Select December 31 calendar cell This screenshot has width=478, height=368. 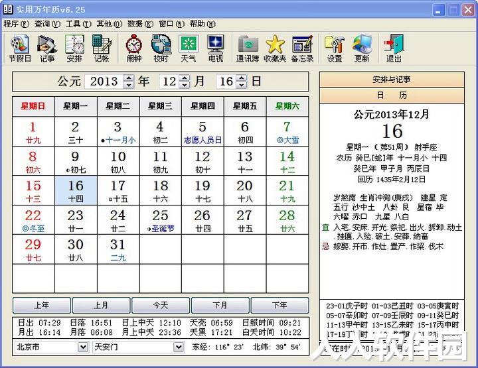tap(118, 249)
